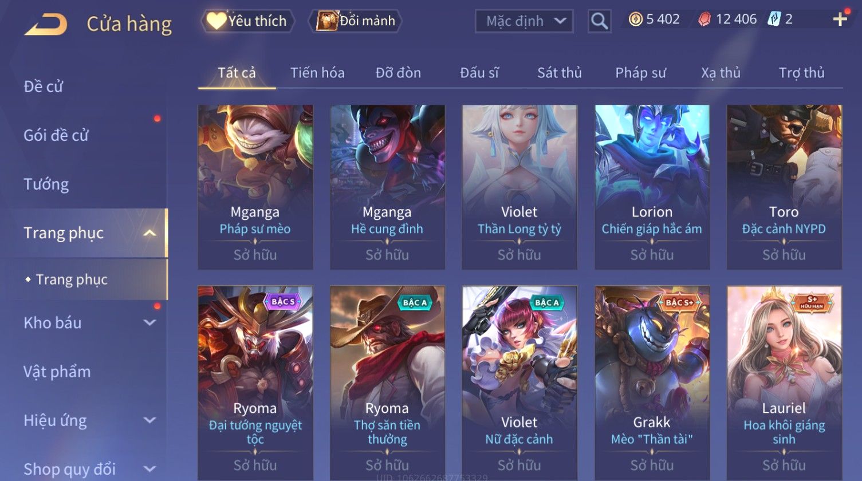Click the back arrow icon

pos(46,24)
